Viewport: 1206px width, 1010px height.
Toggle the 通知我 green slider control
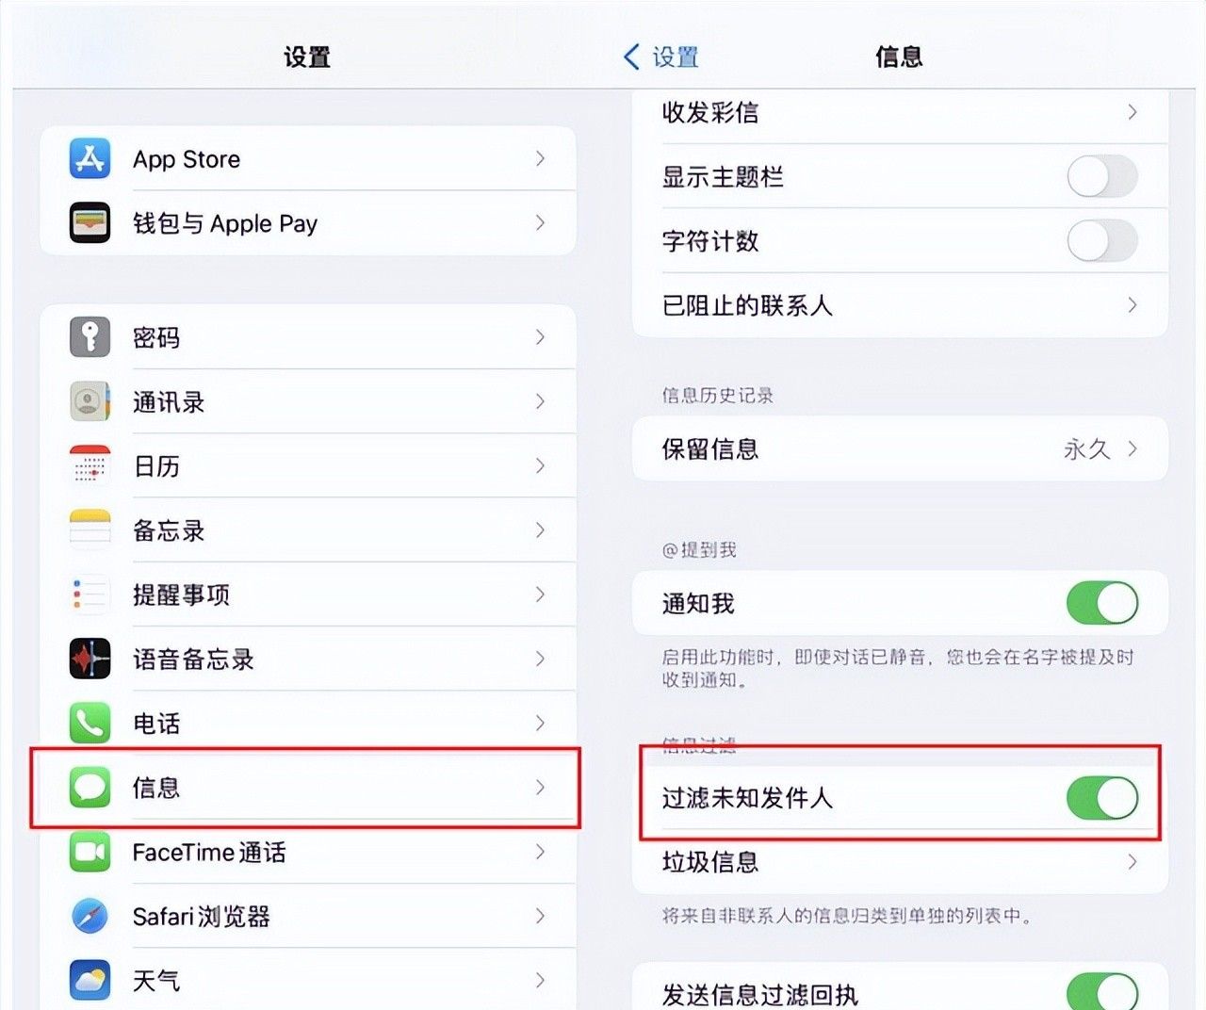pyautogui.click(x=1102, y=603)
